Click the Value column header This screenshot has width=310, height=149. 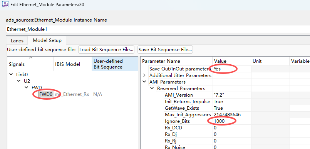click(x=232, y=61)
